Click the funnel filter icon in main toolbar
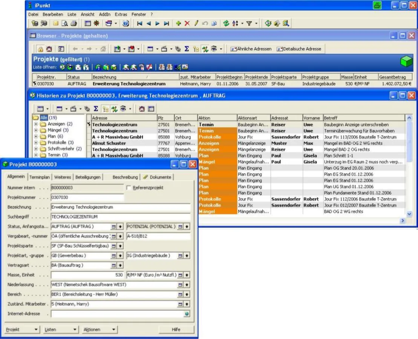 click(249, 23)
